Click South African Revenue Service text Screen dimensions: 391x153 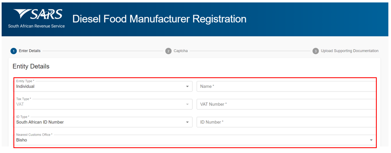[x=36, y=26]
